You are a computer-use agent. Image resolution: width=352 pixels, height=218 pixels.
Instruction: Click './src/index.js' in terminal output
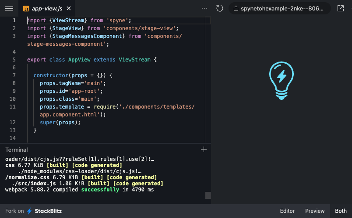coord(34,184)
